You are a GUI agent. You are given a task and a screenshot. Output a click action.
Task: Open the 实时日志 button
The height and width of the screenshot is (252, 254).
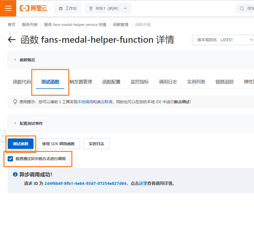[97, 144]
